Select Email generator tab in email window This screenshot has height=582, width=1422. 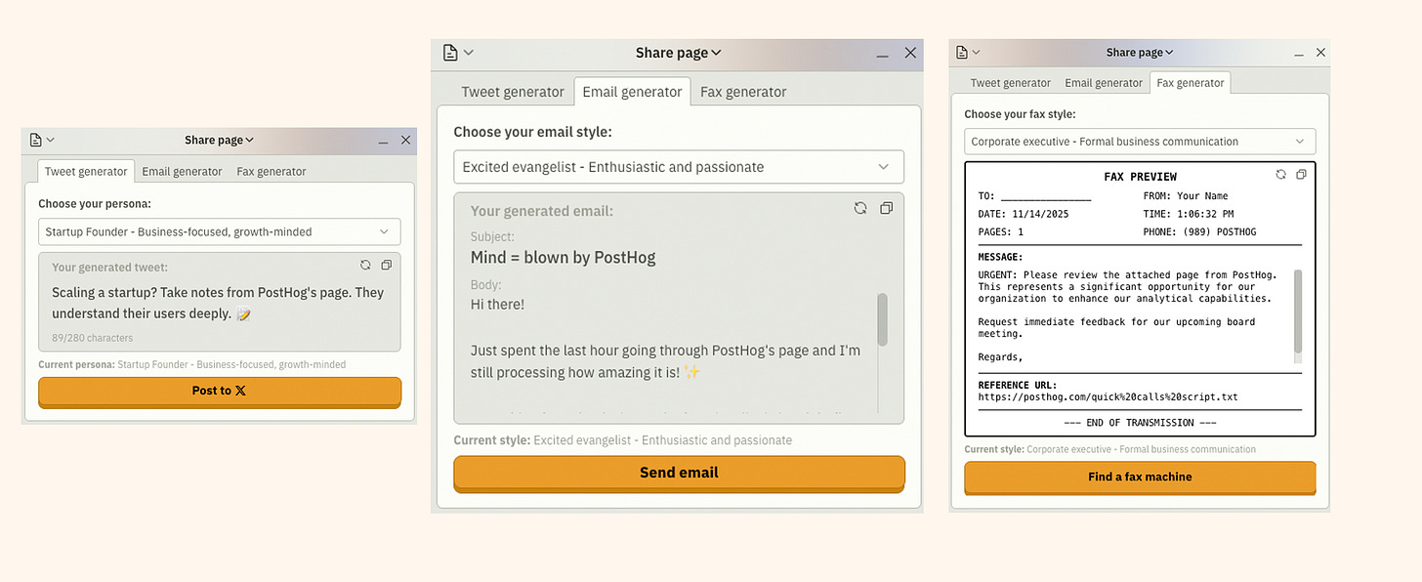[632, 92]
